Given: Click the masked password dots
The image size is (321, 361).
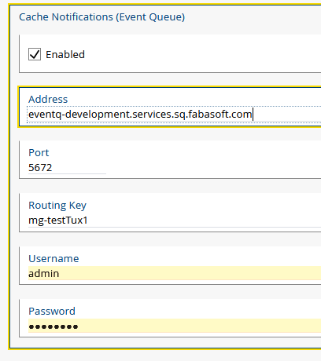Looking at the screenshot, I should point(53,326).
